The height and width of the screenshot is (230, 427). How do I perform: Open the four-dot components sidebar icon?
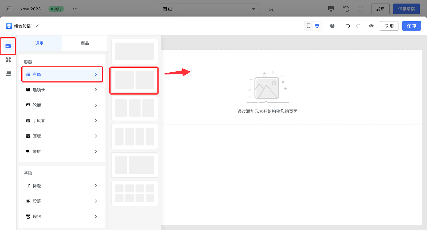click(8, 60)
